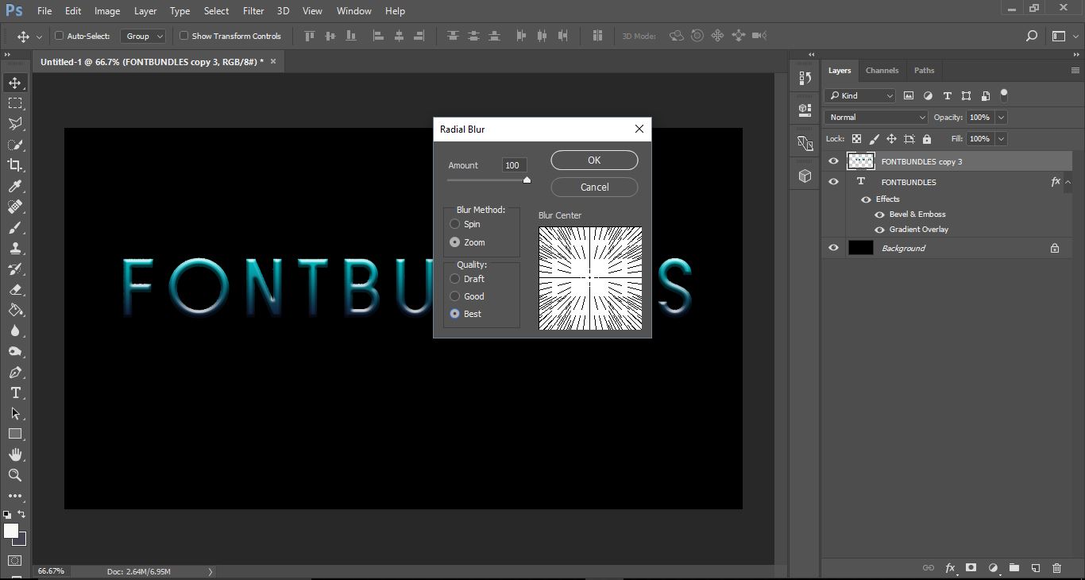Image resolution: width=1085 pixels, height=580 pixels.
Task: Choose Spin blur method
Action: click(455, 224)
